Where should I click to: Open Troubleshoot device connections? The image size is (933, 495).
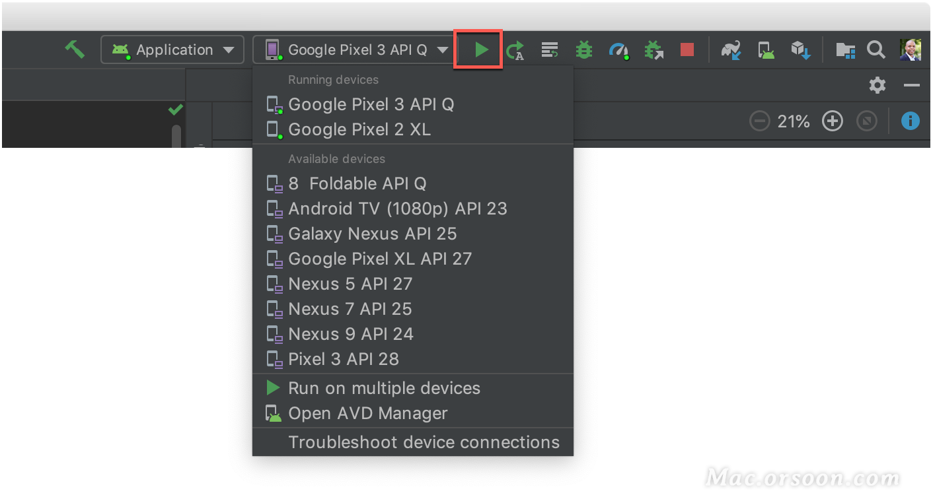pyautogui.click(x=413, y=442)
